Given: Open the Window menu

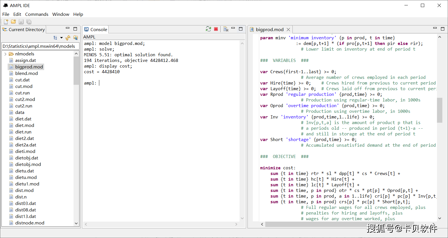Looking at the screenshot, I should (x=61, y=14).
